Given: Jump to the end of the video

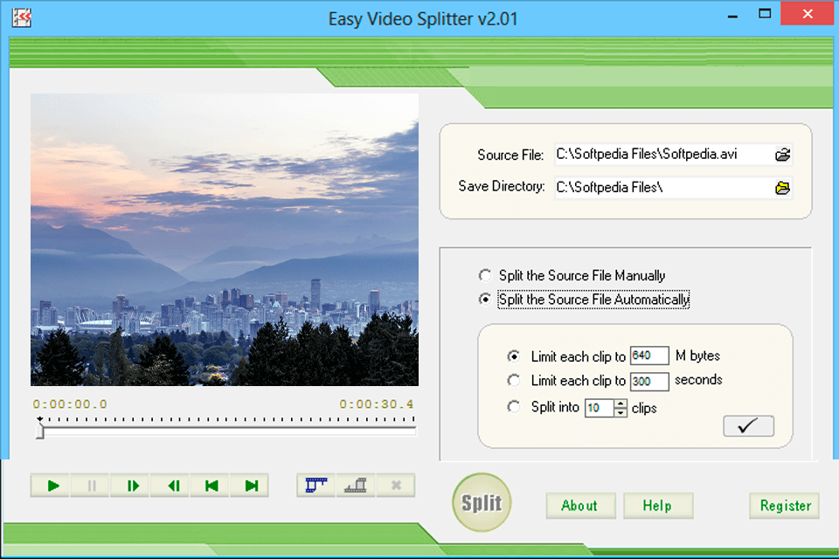Looking at the screenshot, I should tap(251, 486).
